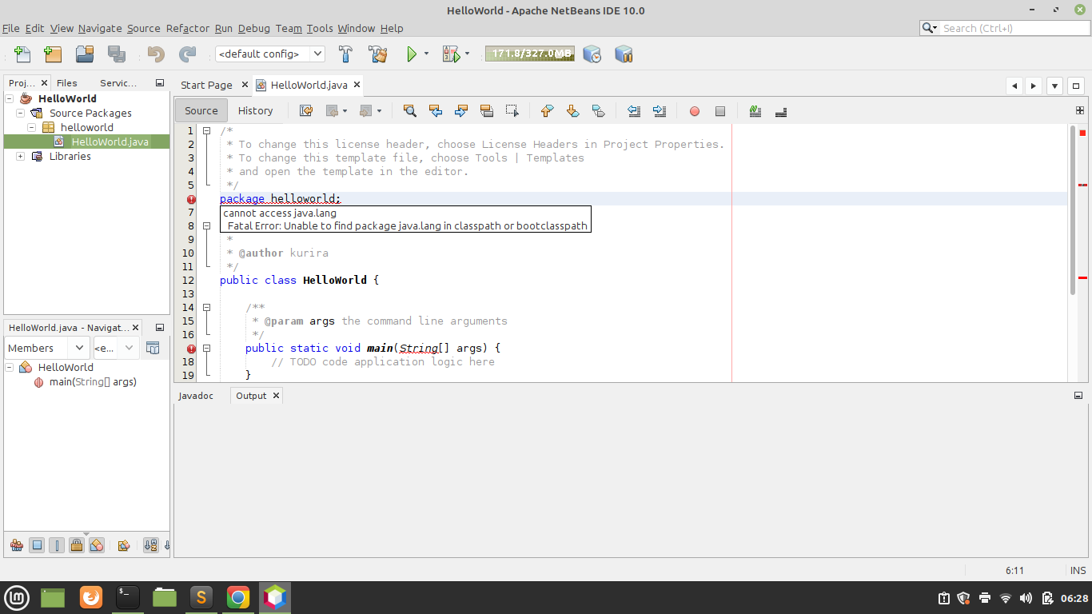Screen dimensions: 1092x614
Task: Switch to the Start Page tab
Action: coord(206,85)
